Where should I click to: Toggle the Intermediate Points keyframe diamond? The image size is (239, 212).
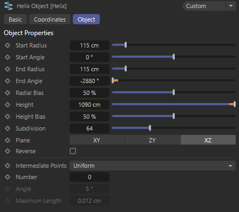pos(8,166)
